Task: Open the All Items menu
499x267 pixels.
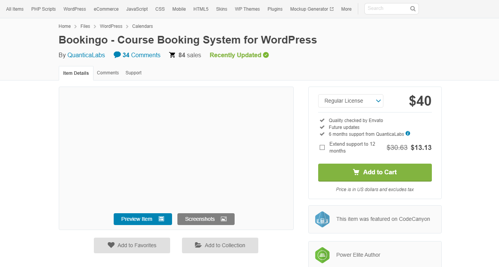Action: tap(15, 9)
